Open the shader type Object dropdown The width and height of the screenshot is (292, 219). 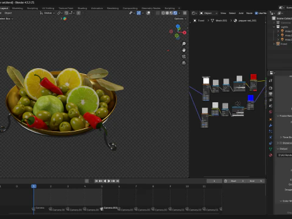coord(209,13)
